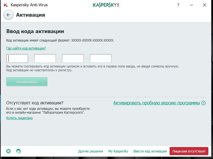Open Другие решения in the bottom bar
Image resolution: width=213 pixels, height=159 pixels.
[90, 151]
